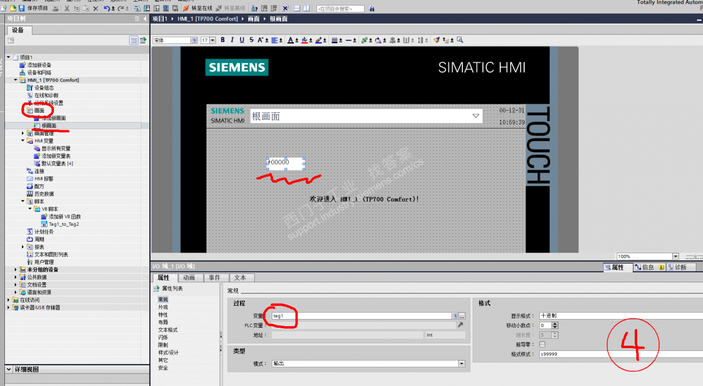Open the font name 宋体 dropdown
This screenshot has height=386, width=703.
pos(194,40)
